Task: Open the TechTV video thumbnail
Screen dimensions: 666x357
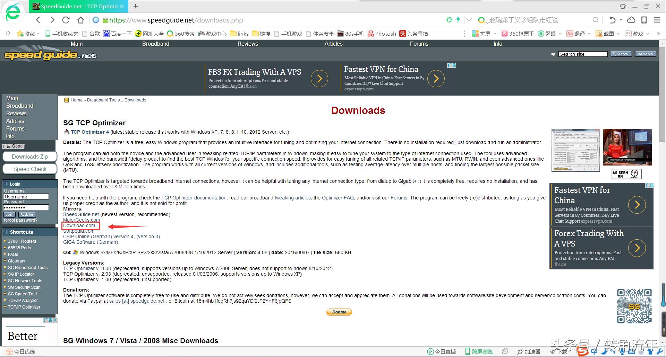Action: [x=627, y=147]
